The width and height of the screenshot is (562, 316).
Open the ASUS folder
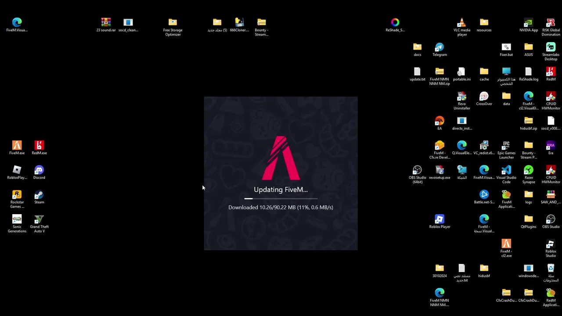pos(529,50)
